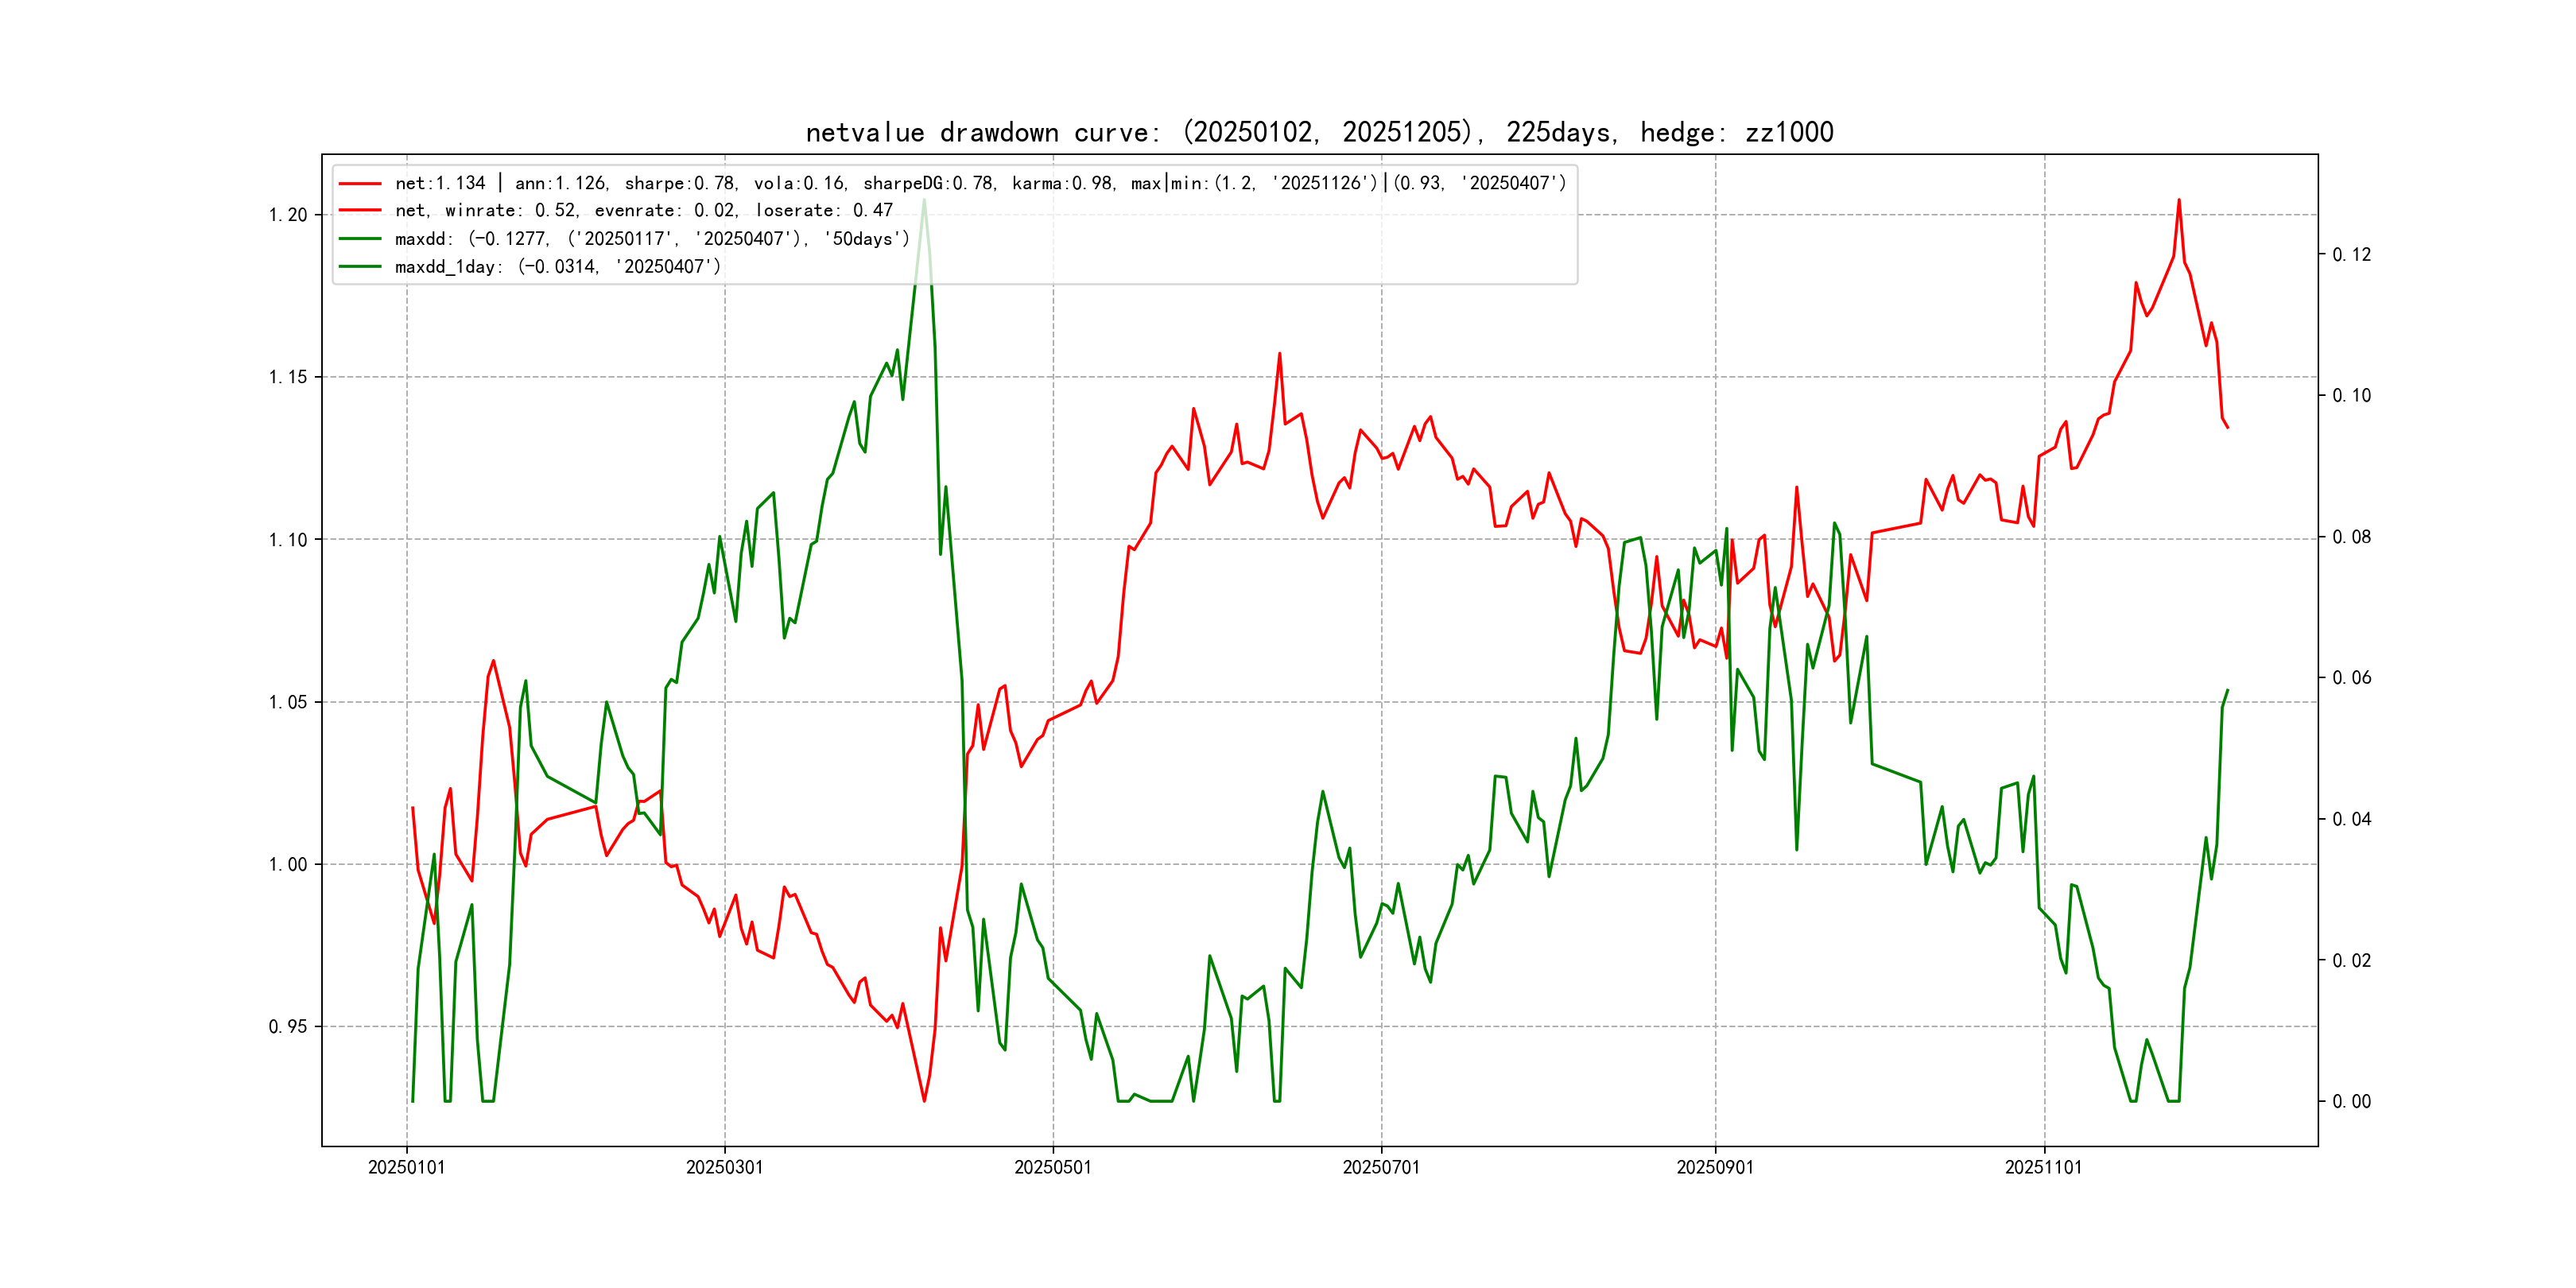The width and height of the screenshot is (2576, 1288).
Task: Click the 0.12 right axis label
Action: click(x=2351, y=255)
